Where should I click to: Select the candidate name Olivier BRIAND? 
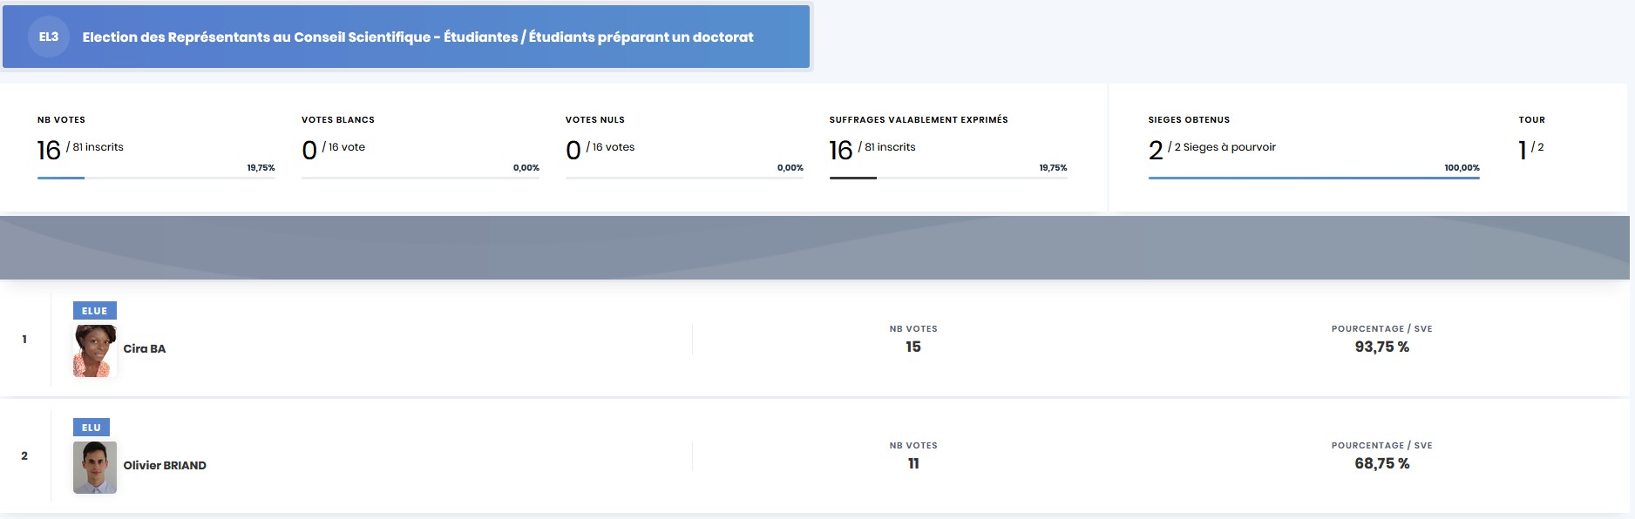[165, 465]
